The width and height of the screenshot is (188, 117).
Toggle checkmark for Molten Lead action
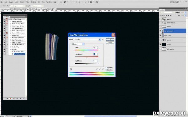point(4,35)
